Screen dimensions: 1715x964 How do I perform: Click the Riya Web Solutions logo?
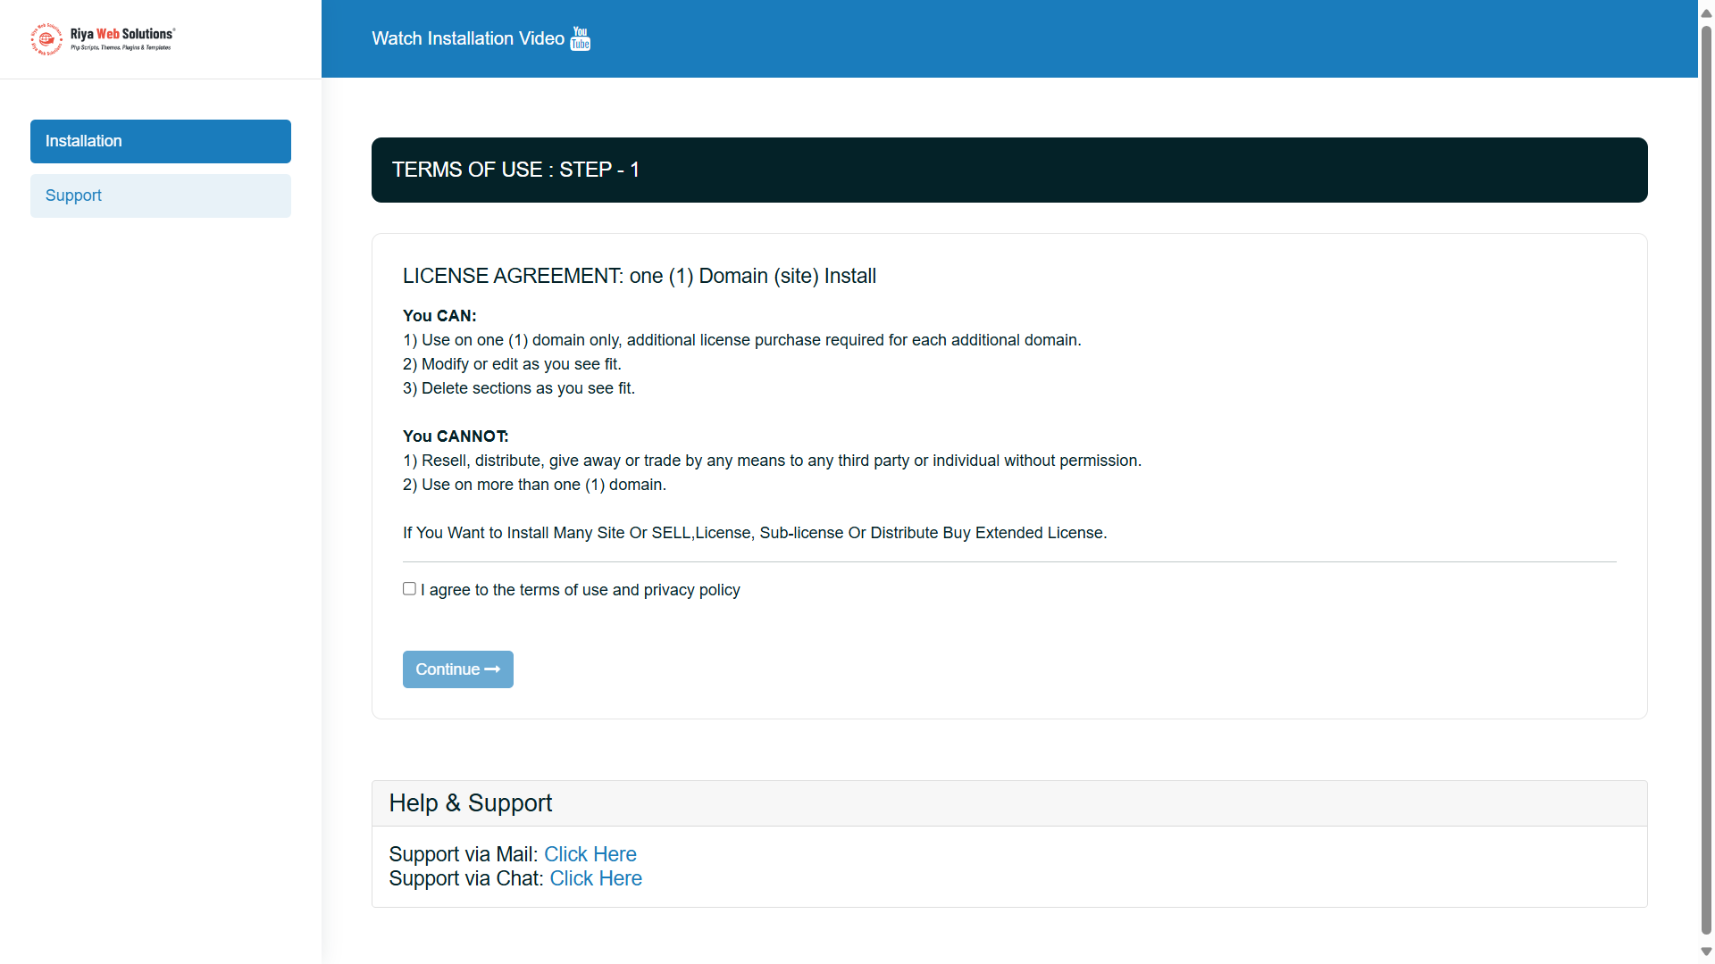pos(103,38)
